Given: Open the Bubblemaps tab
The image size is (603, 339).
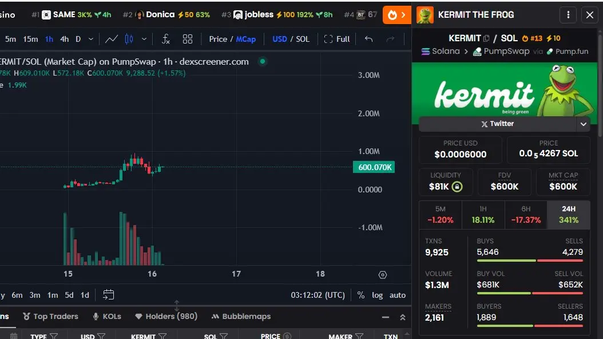Looking at the screenshot, I should click(241, 316).
